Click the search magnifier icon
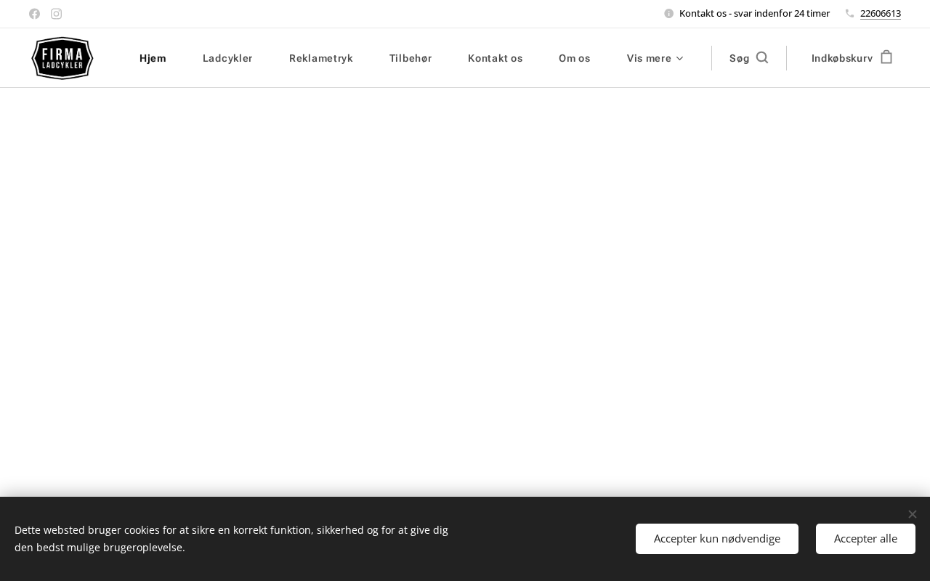 (762, 57)
